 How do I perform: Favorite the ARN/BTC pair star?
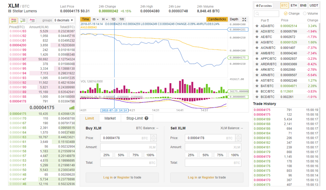tap(257, 75)
